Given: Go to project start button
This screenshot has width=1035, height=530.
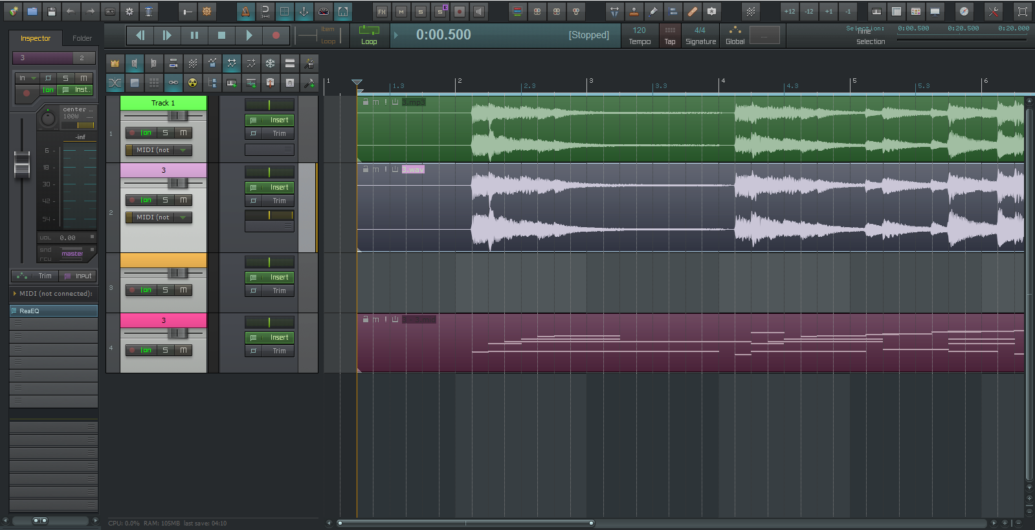Looking at the screenshot, I should click(x=140, y=36).
